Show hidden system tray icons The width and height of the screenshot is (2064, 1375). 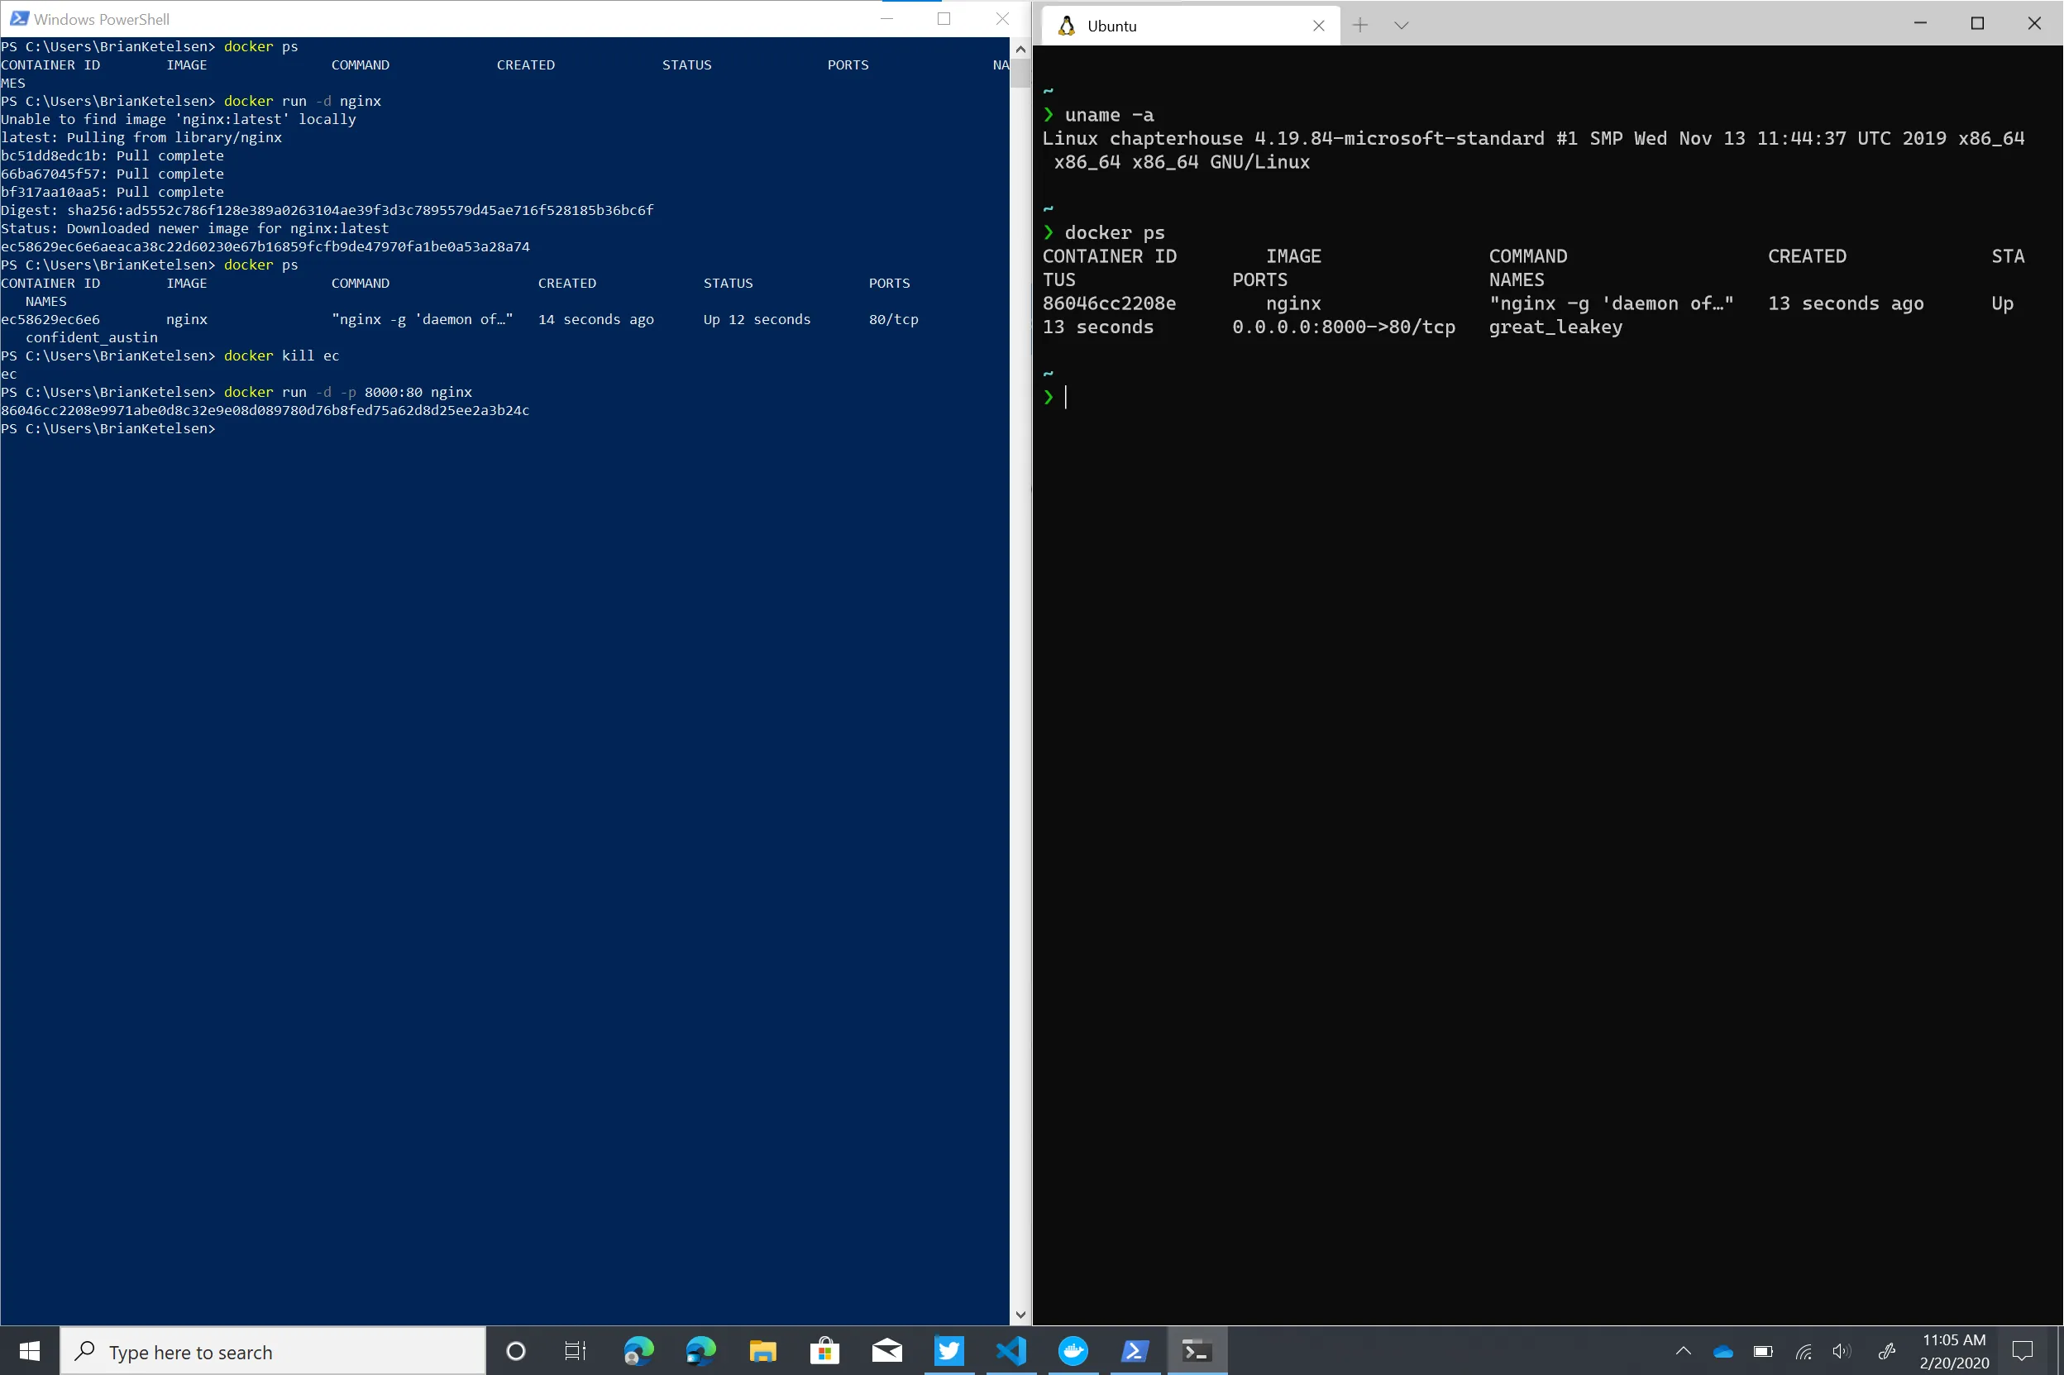(1684, 1351)
